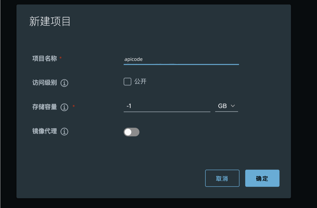317x208 pixels.
Task: Confirm with the 确定 button
Action: [x=262, y=178]
